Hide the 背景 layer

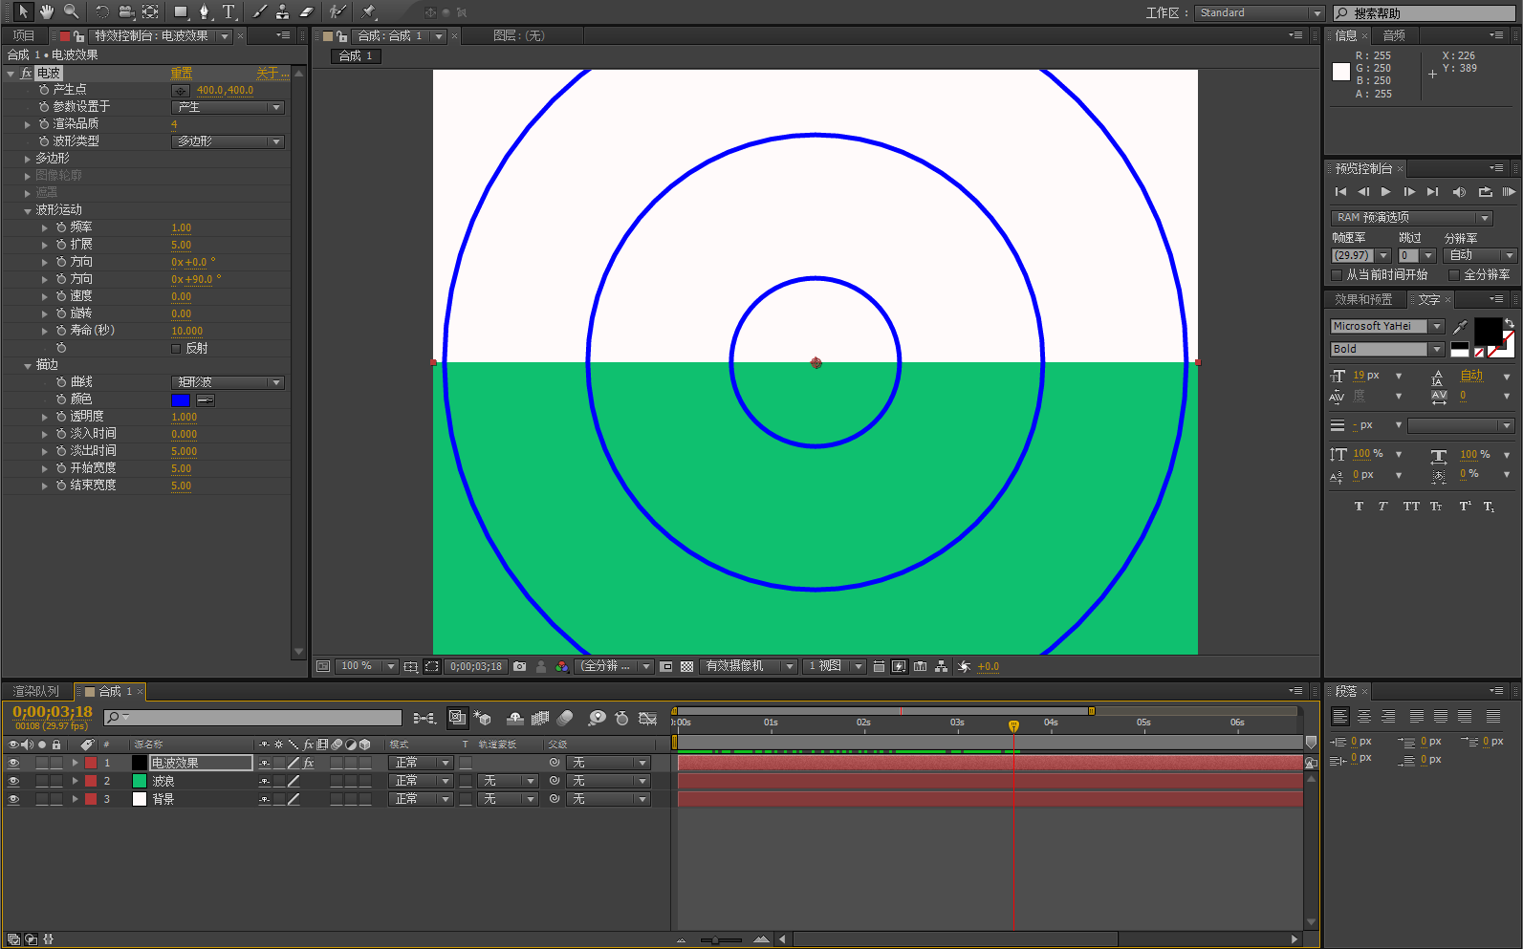click(13, 799)
